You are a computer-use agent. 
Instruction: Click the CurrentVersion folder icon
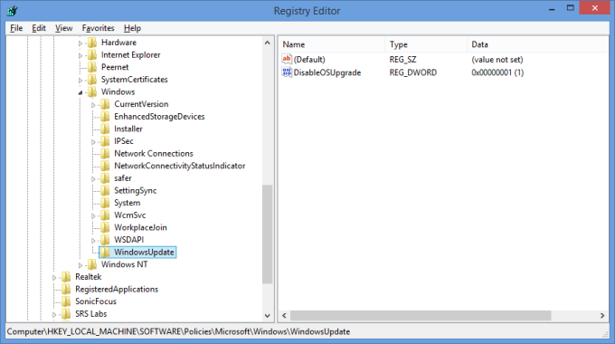[x=105, y=104]
